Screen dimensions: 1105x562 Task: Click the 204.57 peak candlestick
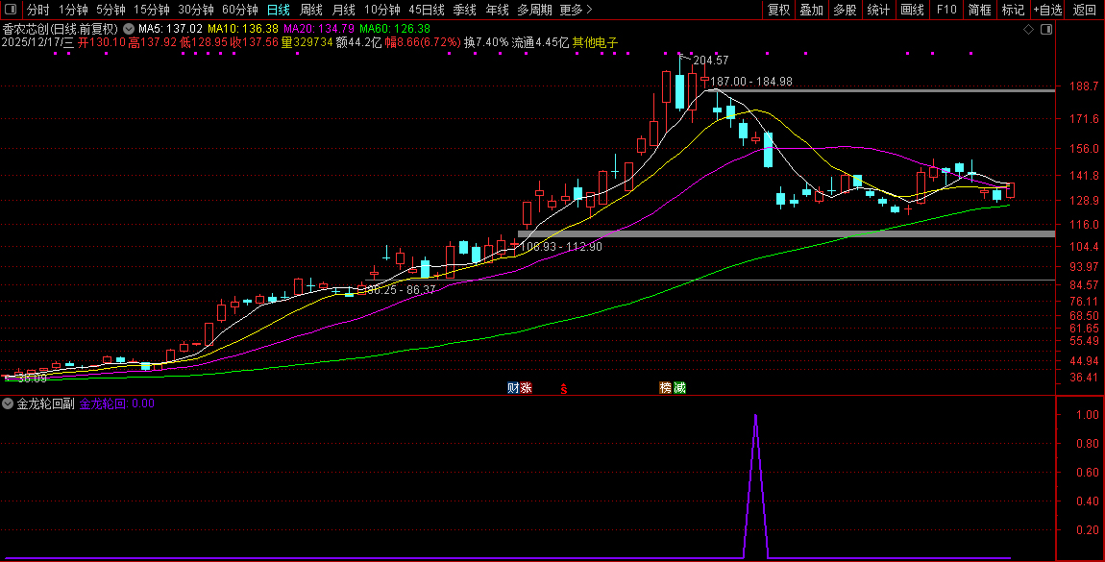point(679,91)
